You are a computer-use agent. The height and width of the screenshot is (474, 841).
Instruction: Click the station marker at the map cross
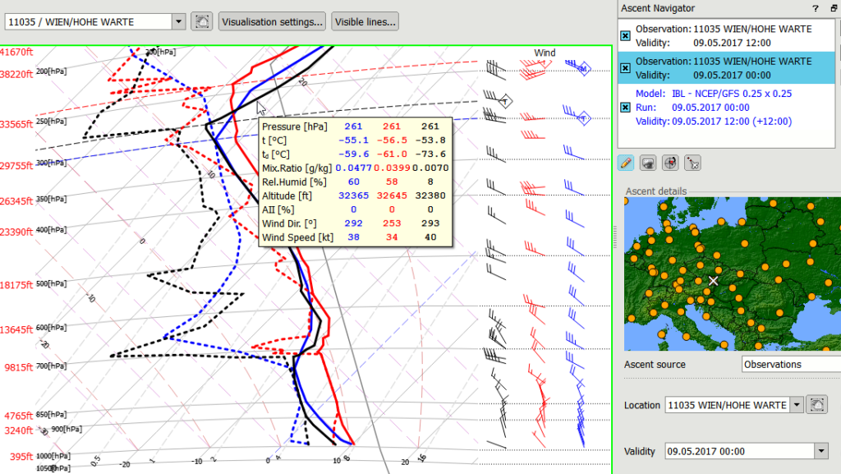pos(711,281)
